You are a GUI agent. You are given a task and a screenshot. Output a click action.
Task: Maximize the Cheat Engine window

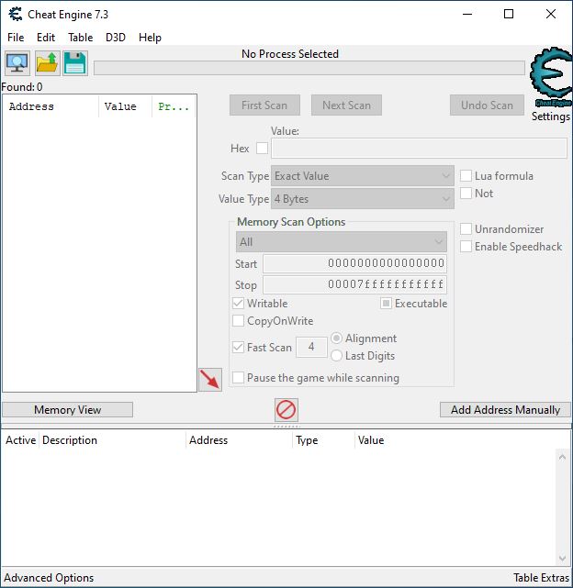click(509, 15)
